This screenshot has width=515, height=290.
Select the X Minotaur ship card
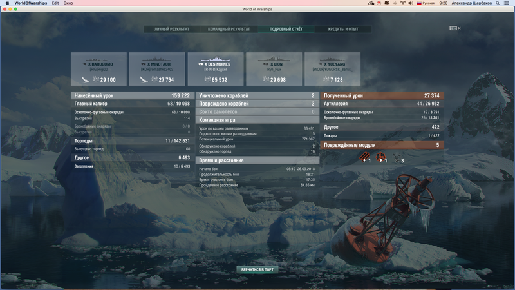tap(157, 69)
